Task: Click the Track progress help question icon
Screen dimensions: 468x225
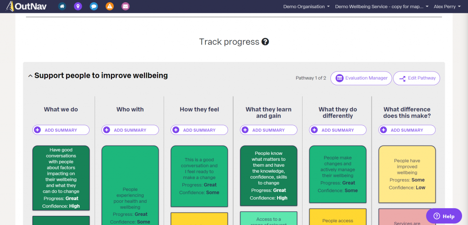Action: [x=265, y=41]
